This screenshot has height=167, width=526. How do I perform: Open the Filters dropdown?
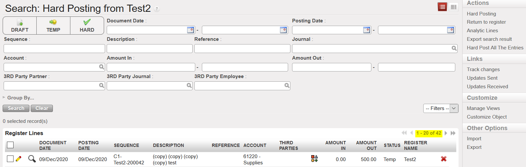(440, 108)
